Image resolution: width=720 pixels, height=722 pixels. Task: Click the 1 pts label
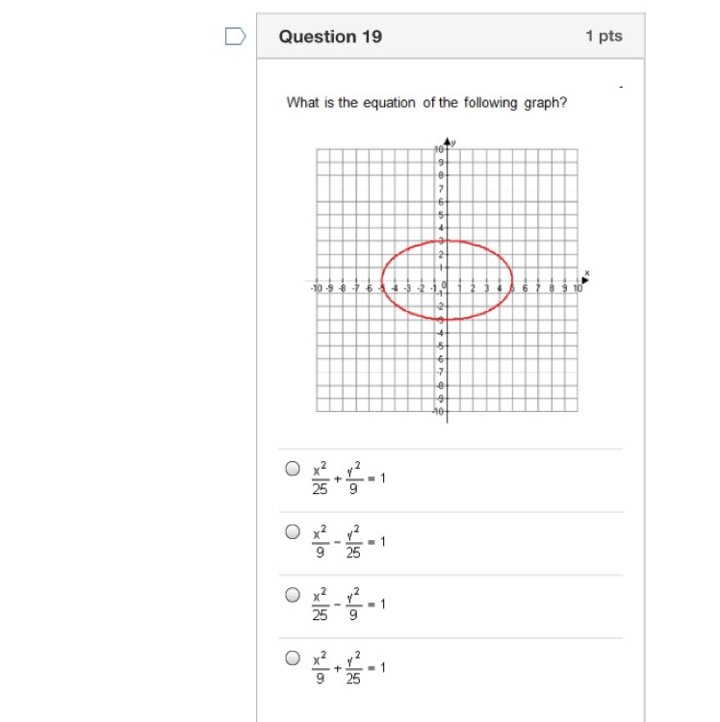[x=604, y=36]
